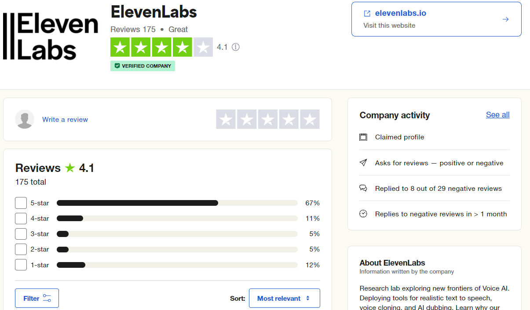Click the external link icon next to elevenlabs.io
Image resolution: width=530 pixels, height=310 pixels.
click(367, 14)
